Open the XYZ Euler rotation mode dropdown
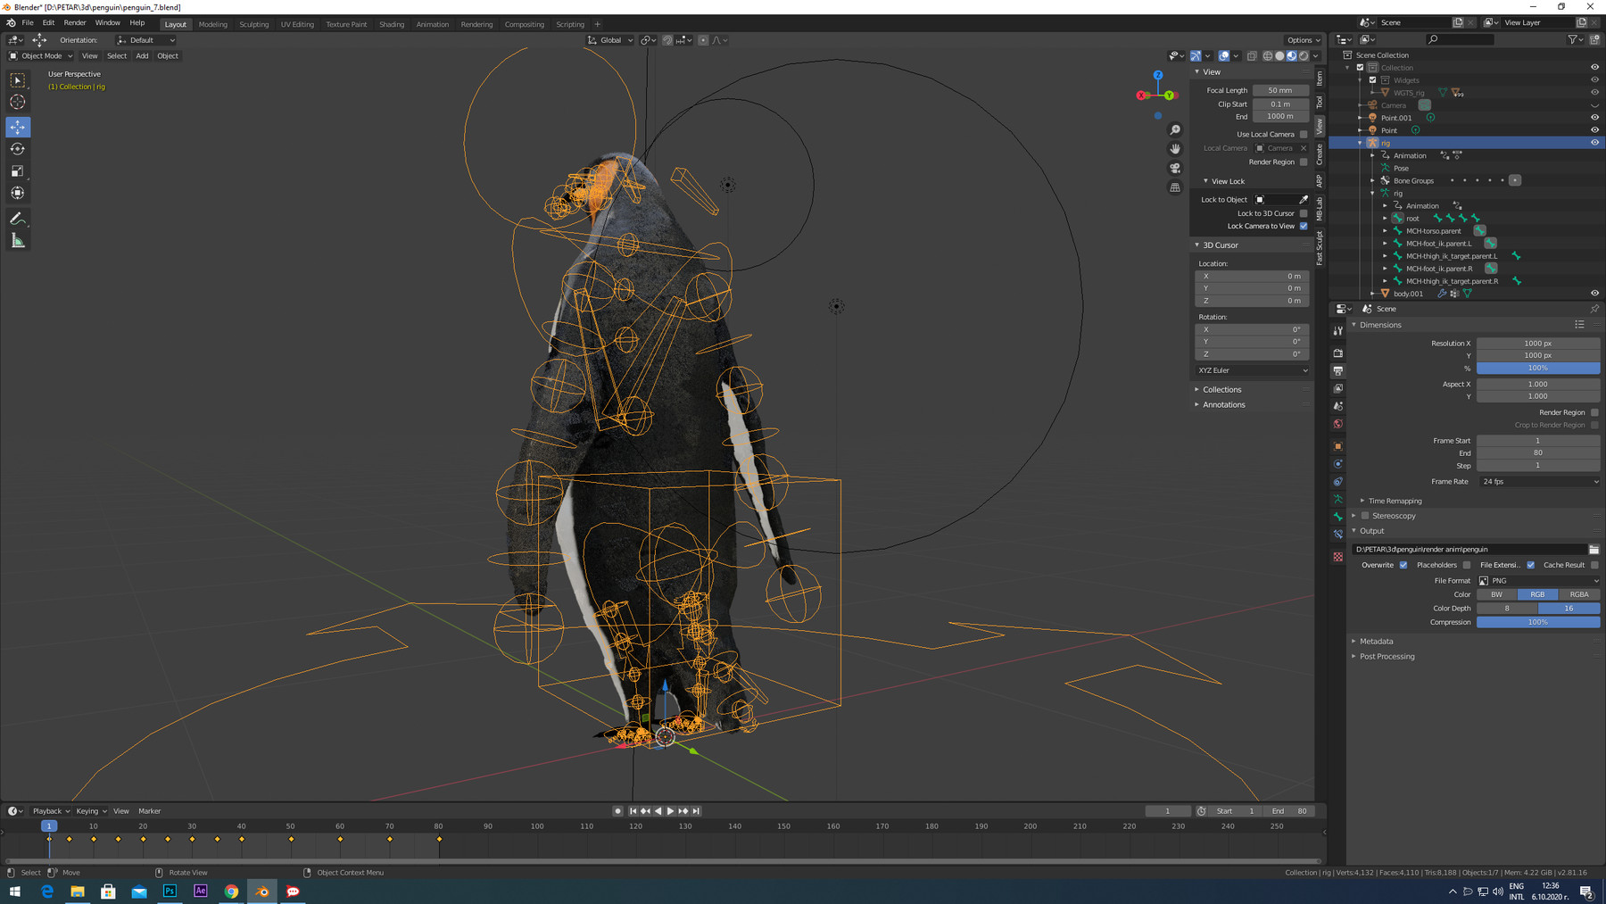 tap(1252, 370)
